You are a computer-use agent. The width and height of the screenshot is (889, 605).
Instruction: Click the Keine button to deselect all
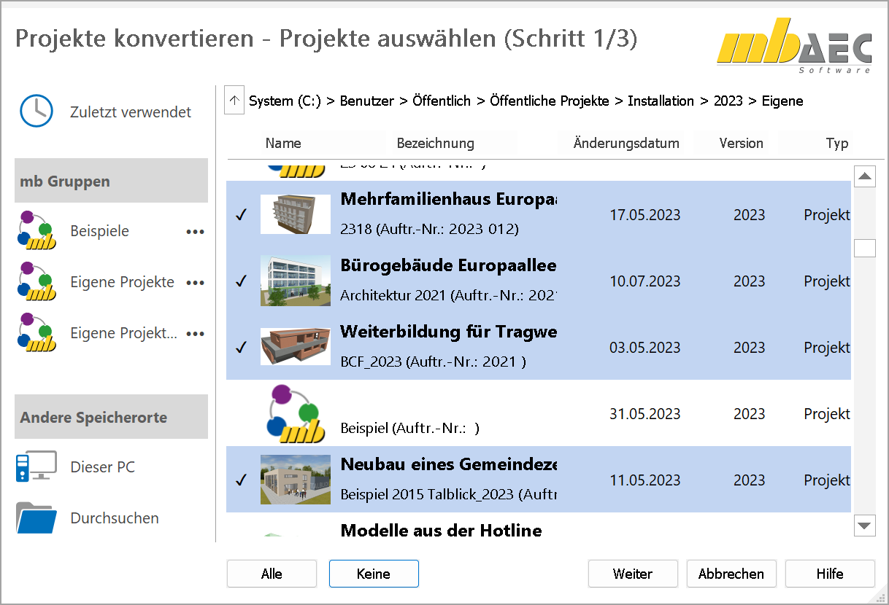click(374, 574)
